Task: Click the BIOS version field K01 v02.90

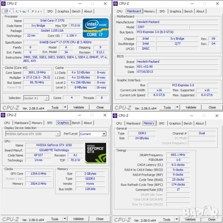Action: (177, 67)
